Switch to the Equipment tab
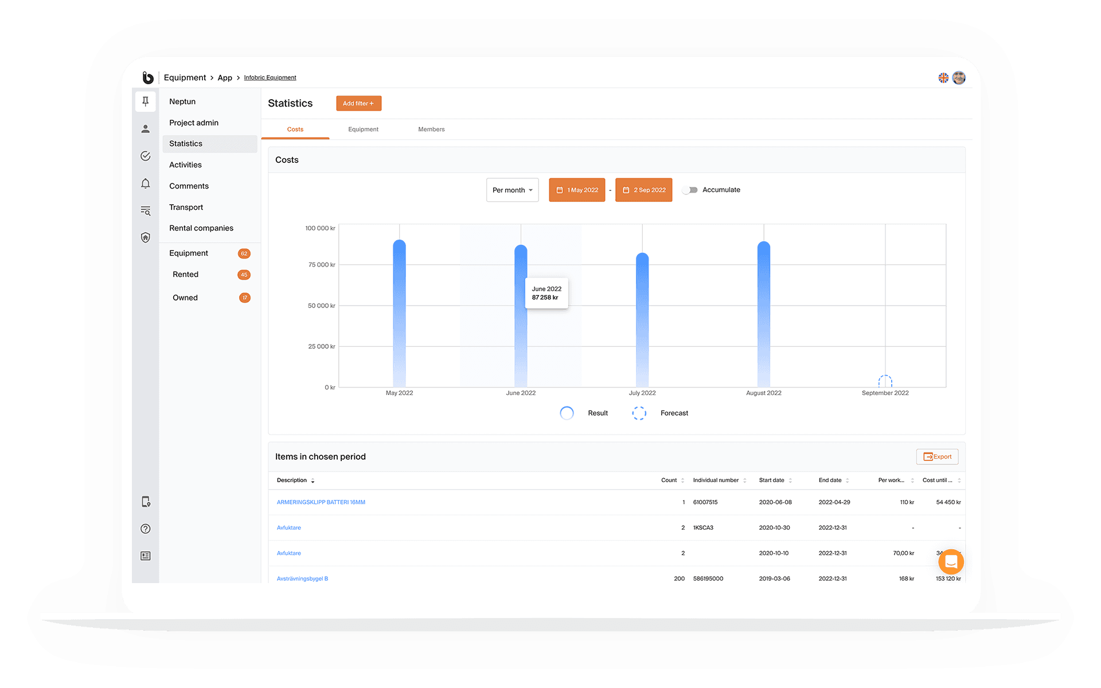Screen dimensions: 1101x688 pyautogui.click(x=363, y=130)
